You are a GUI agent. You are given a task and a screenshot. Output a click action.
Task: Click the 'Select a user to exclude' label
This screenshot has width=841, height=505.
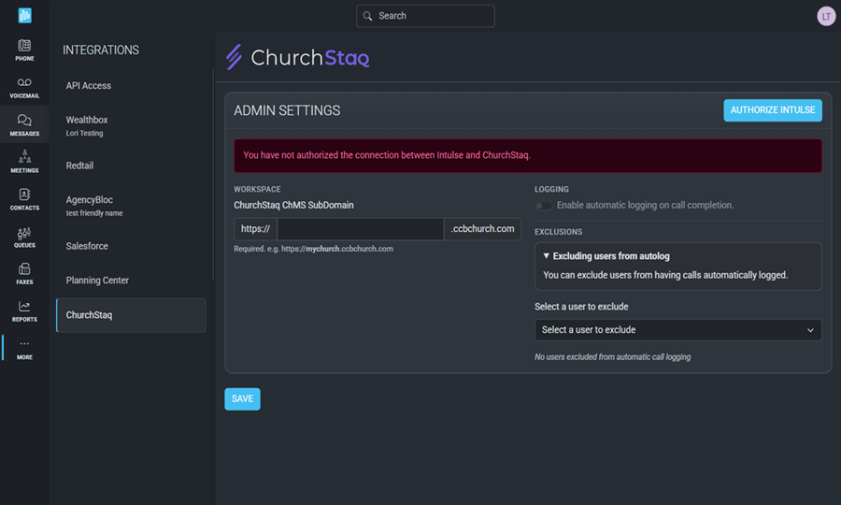pos(581,307)
